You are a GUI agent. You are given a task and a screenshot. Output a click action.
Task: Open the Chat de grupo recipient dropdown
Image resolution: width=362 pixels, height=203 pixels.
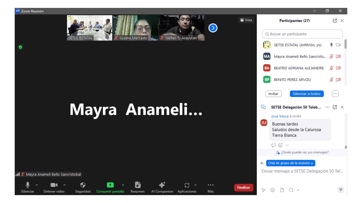click(290, 163)
